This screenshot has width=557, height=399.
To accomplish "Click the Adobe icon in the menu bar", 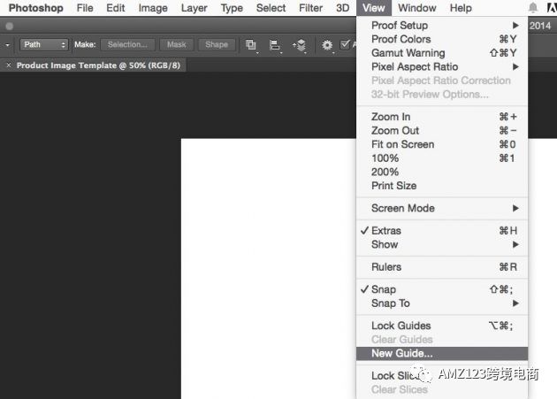I will point(551,8).
